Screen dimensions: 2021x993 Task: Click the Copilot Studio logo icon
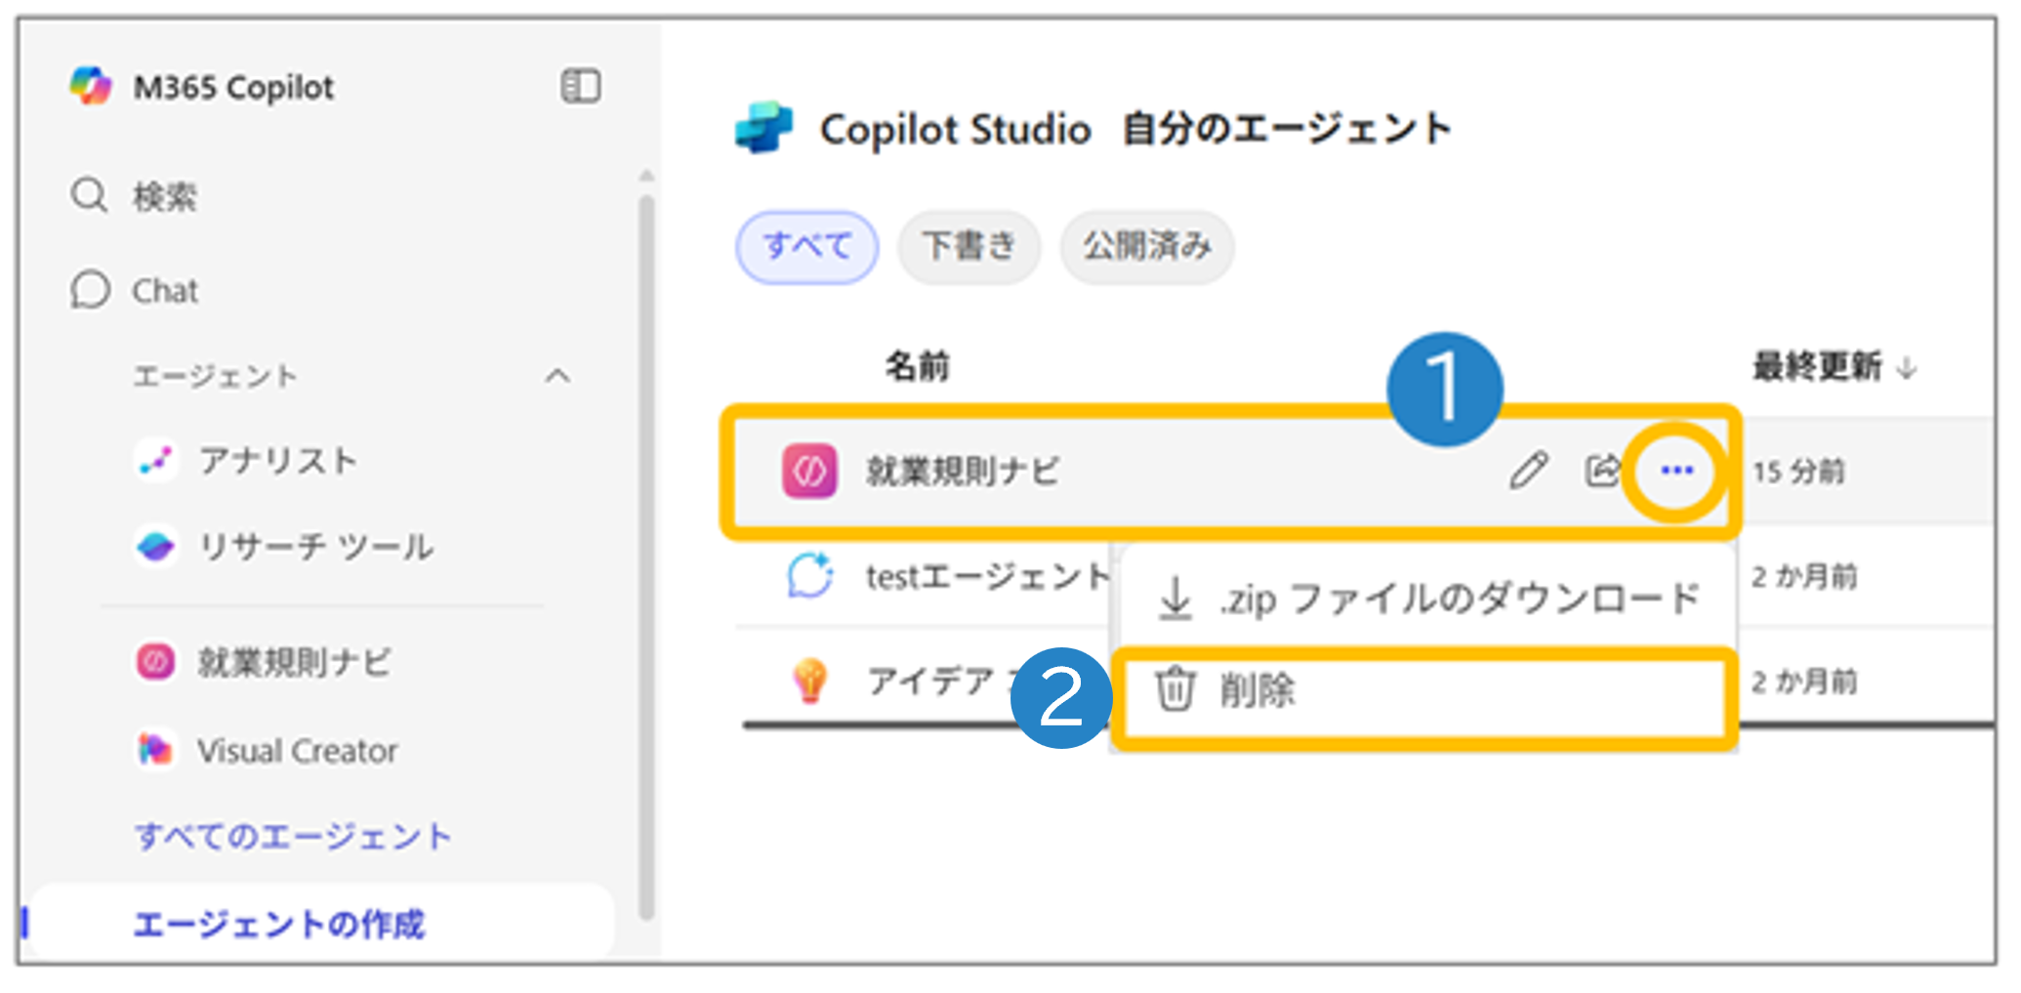(763, 128)
